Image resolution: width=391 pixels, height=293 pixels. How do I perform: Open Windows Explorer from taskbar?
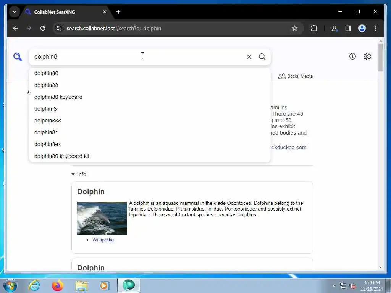click(x=81, y=285)
